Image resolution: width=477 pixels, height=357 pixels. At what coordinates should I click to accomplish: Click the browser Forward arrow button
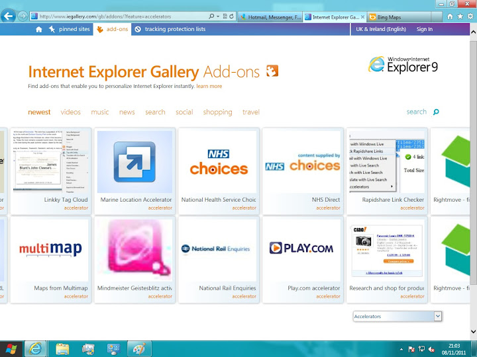coord(23,16)
